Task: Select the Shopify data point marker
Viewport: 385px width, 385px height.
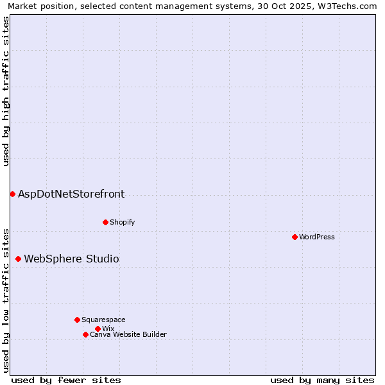Action: point(105,222)
